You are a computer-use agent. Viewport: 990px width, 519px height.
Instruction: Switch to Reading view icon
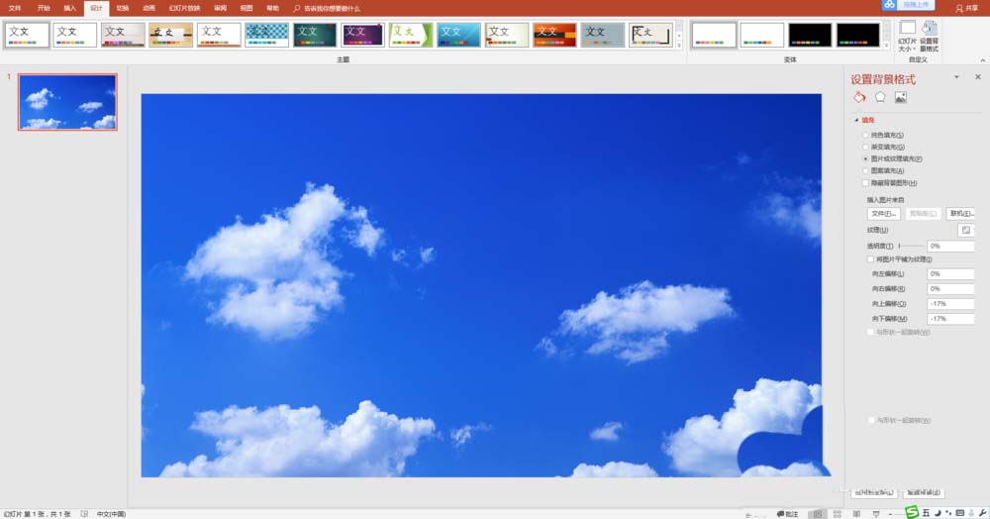coord(856,514)
